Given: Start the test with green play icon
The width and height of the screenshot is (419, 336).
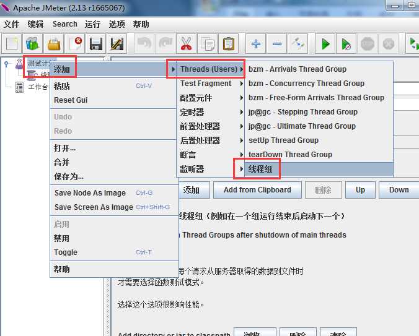Looking at the screenshot, I should 325,44.
